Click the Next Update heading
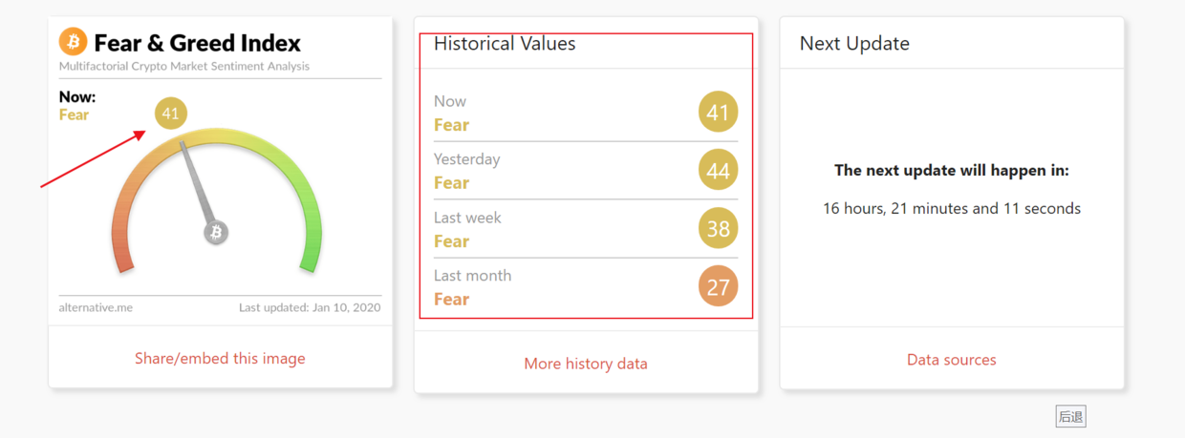Image resolution: width=1185 pixels, height=438 pixels. coord(853,44)
